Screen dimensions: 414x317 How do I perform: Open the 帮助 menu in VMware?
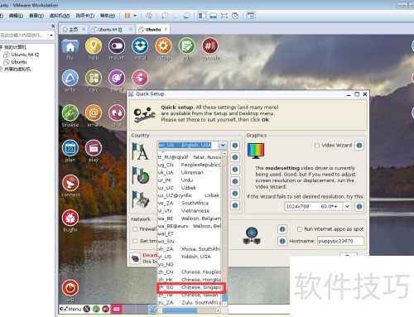coord(108,16)
